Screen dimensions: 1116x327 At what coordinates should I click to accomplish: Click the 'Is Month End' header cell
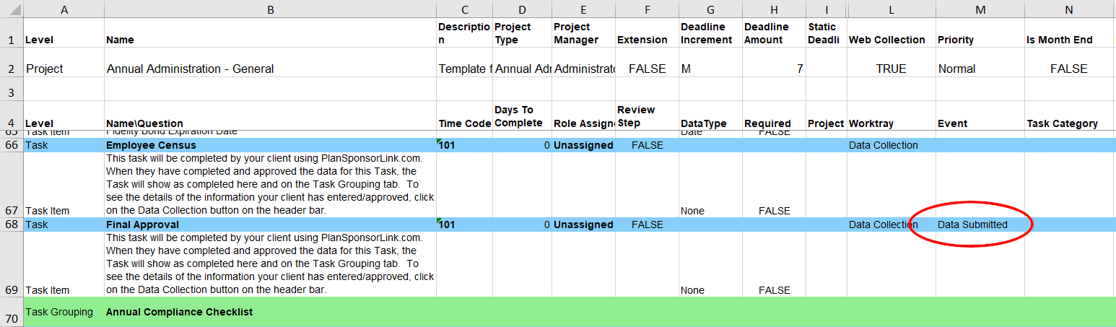tap(1070, 32)
